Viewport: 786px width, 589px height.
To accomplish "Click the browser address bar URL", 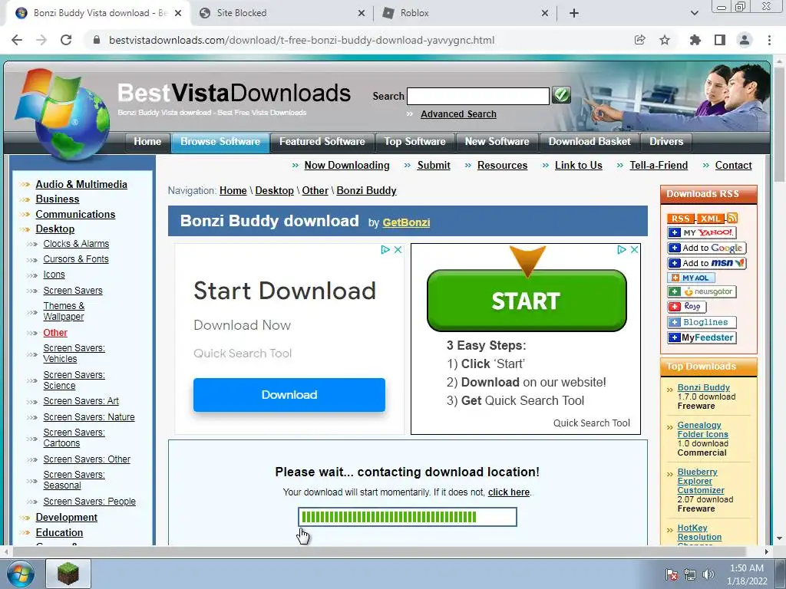I will click(x=302, y=40).
